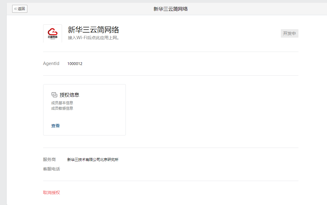Click the 云简网络 app logo thumbnail
This screenshot has height=205, width=327.
coord(53,33)
